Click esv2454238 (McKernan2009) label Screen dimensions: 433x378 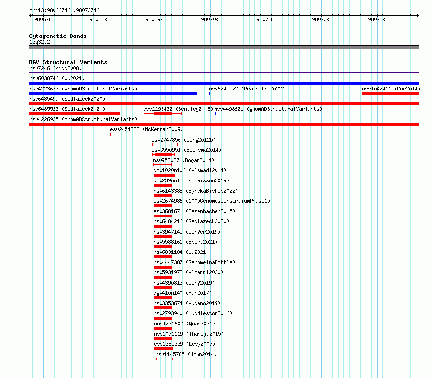coord(146,129)
